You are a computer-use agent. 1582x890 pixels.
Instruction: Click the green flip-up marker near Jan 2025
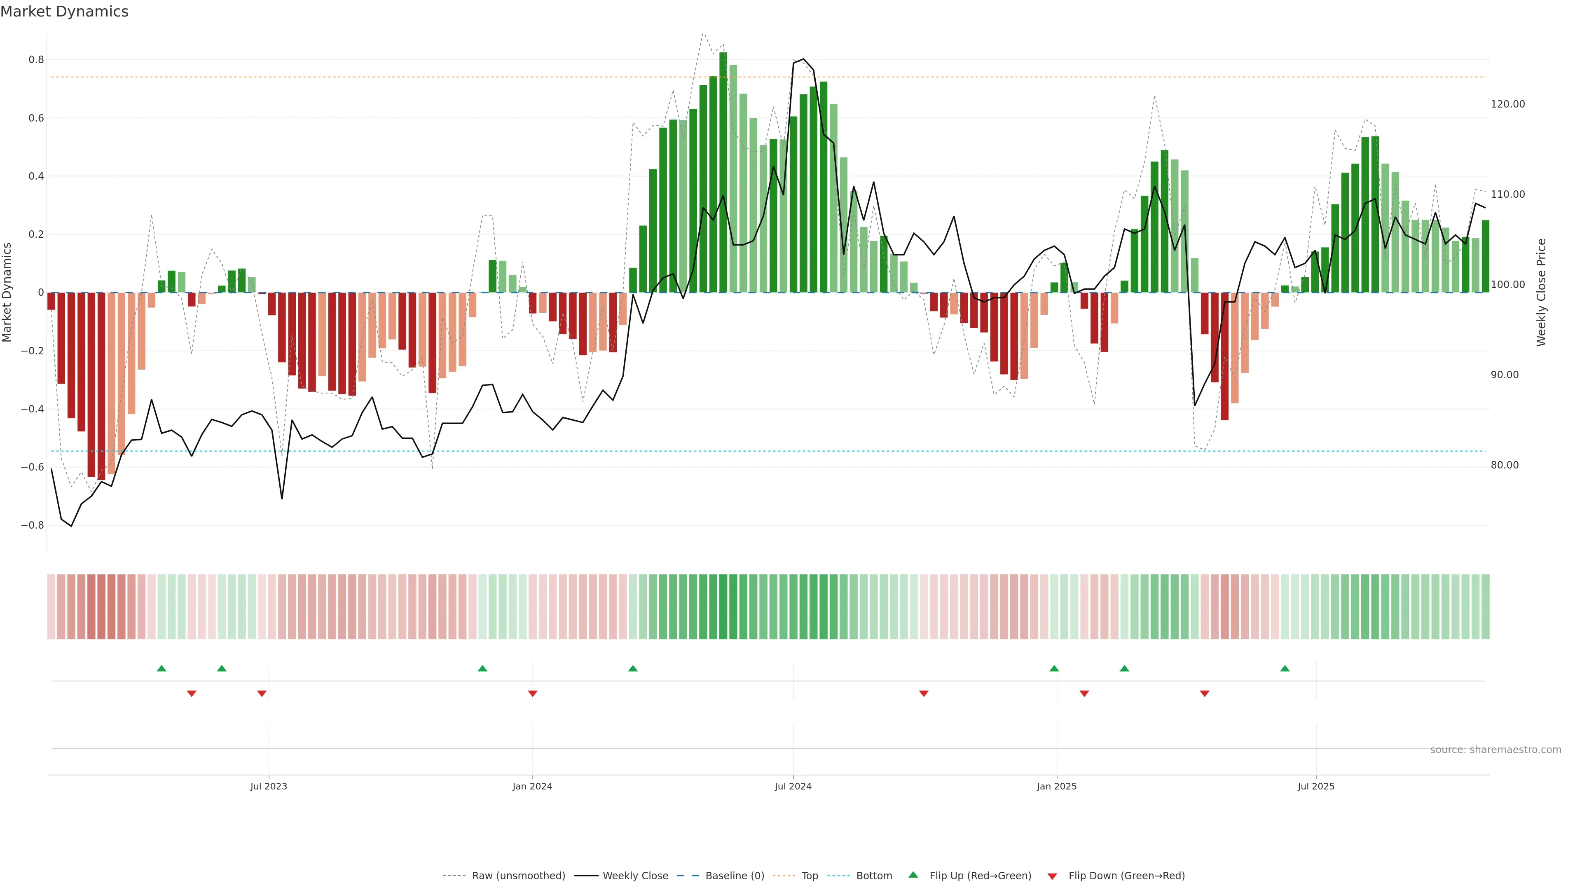pos(1054,668)
